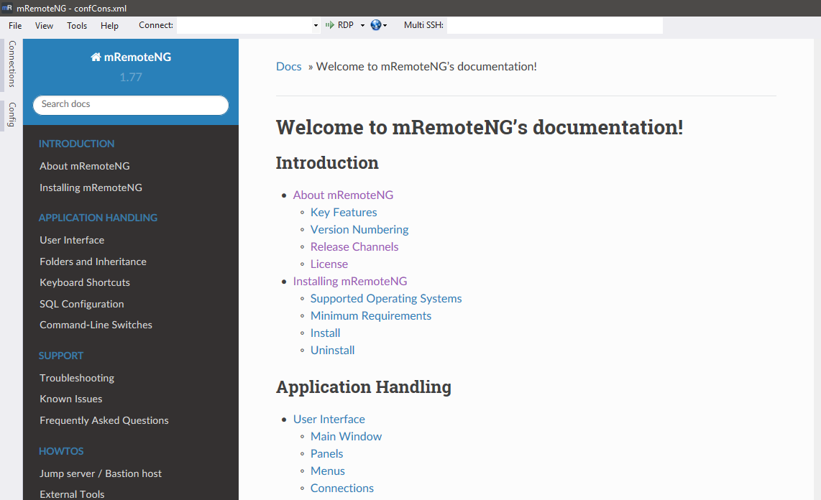Open the Help menu
821x500 pixels.
109,25
